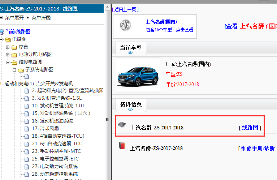Select tree item 17. 冷却风扇

[x=45, y=129]
